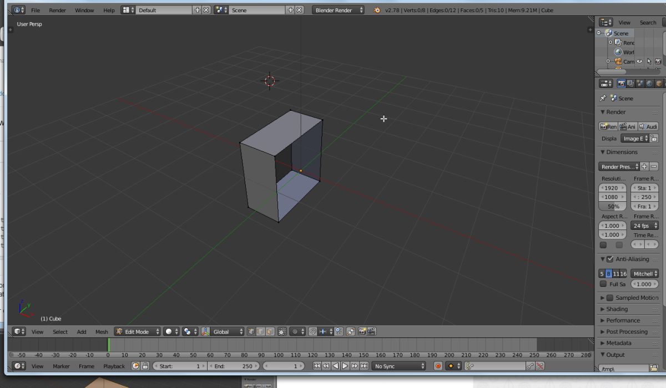
Task: Open the pivot point dropdown
Action: click(x=191, y=331)
